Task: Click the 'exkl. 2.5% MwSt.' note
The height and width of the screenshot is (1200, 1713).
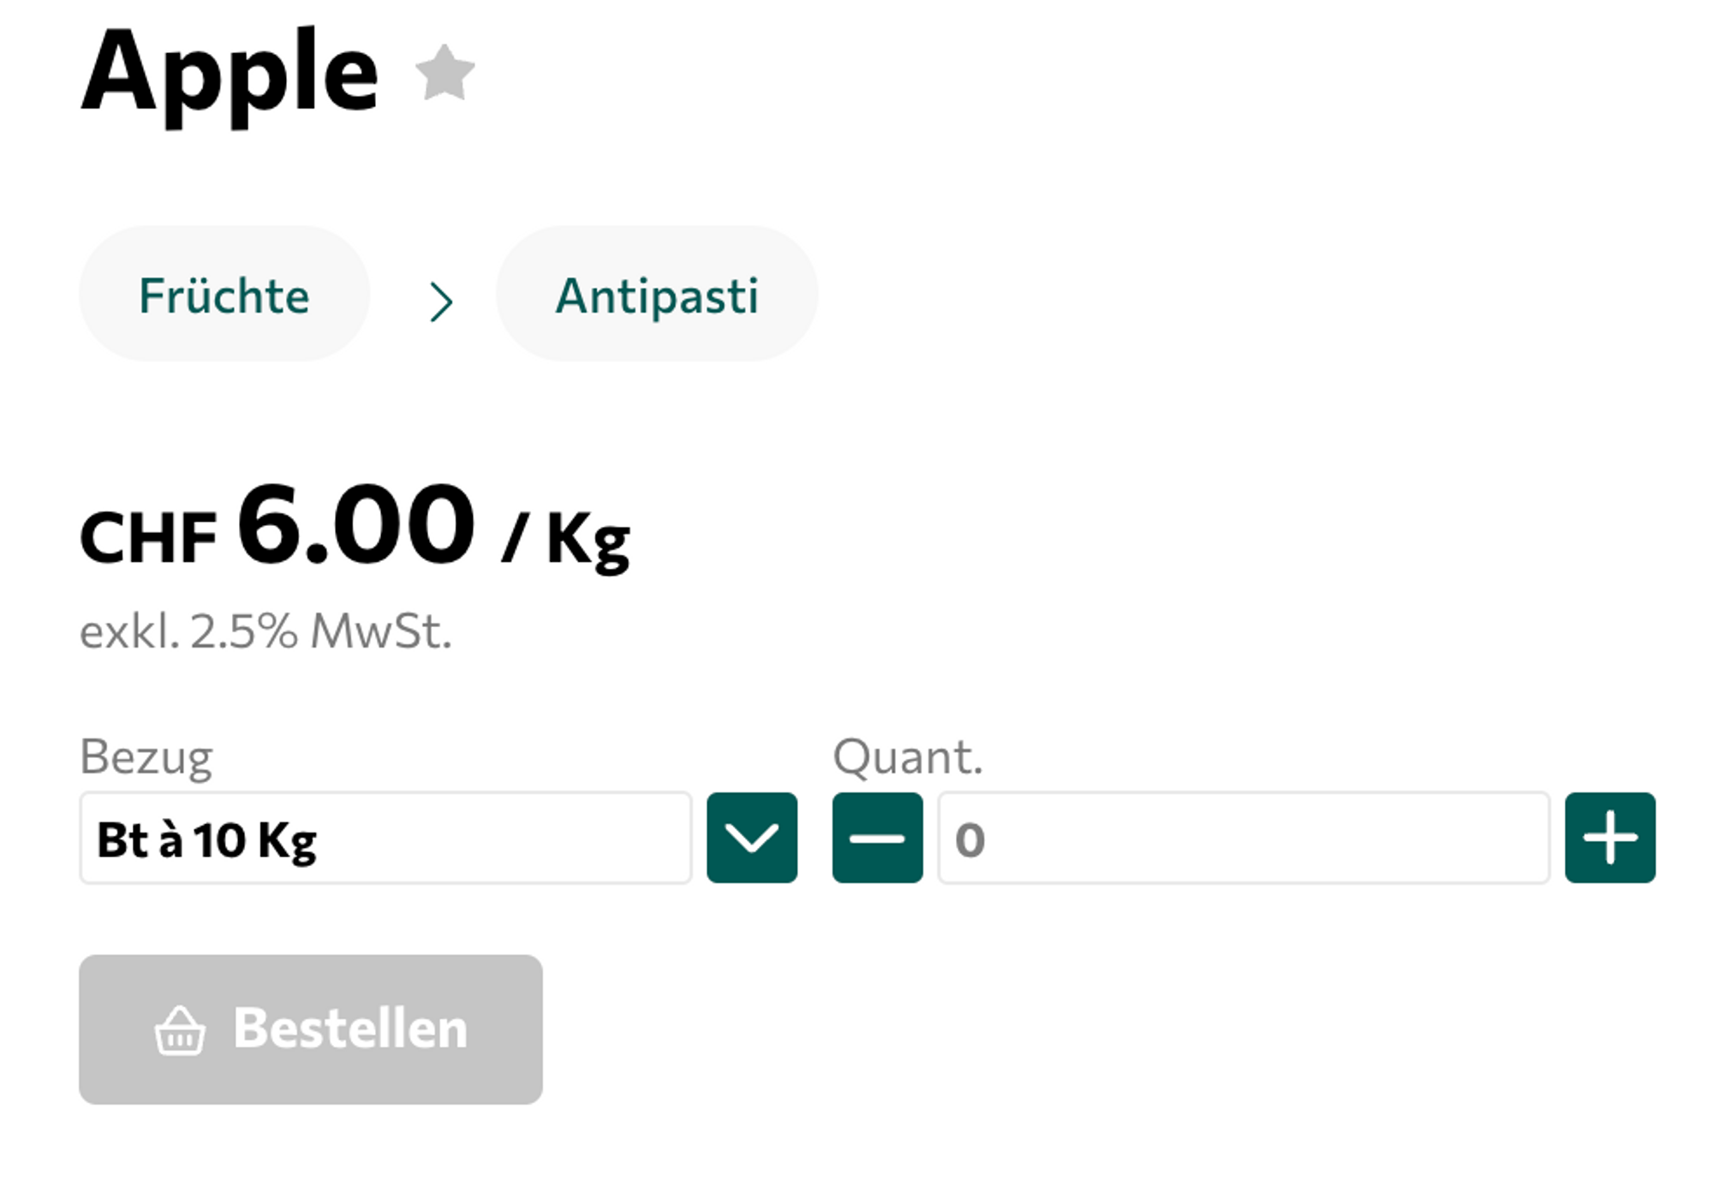Action: [x=266, y=632]
